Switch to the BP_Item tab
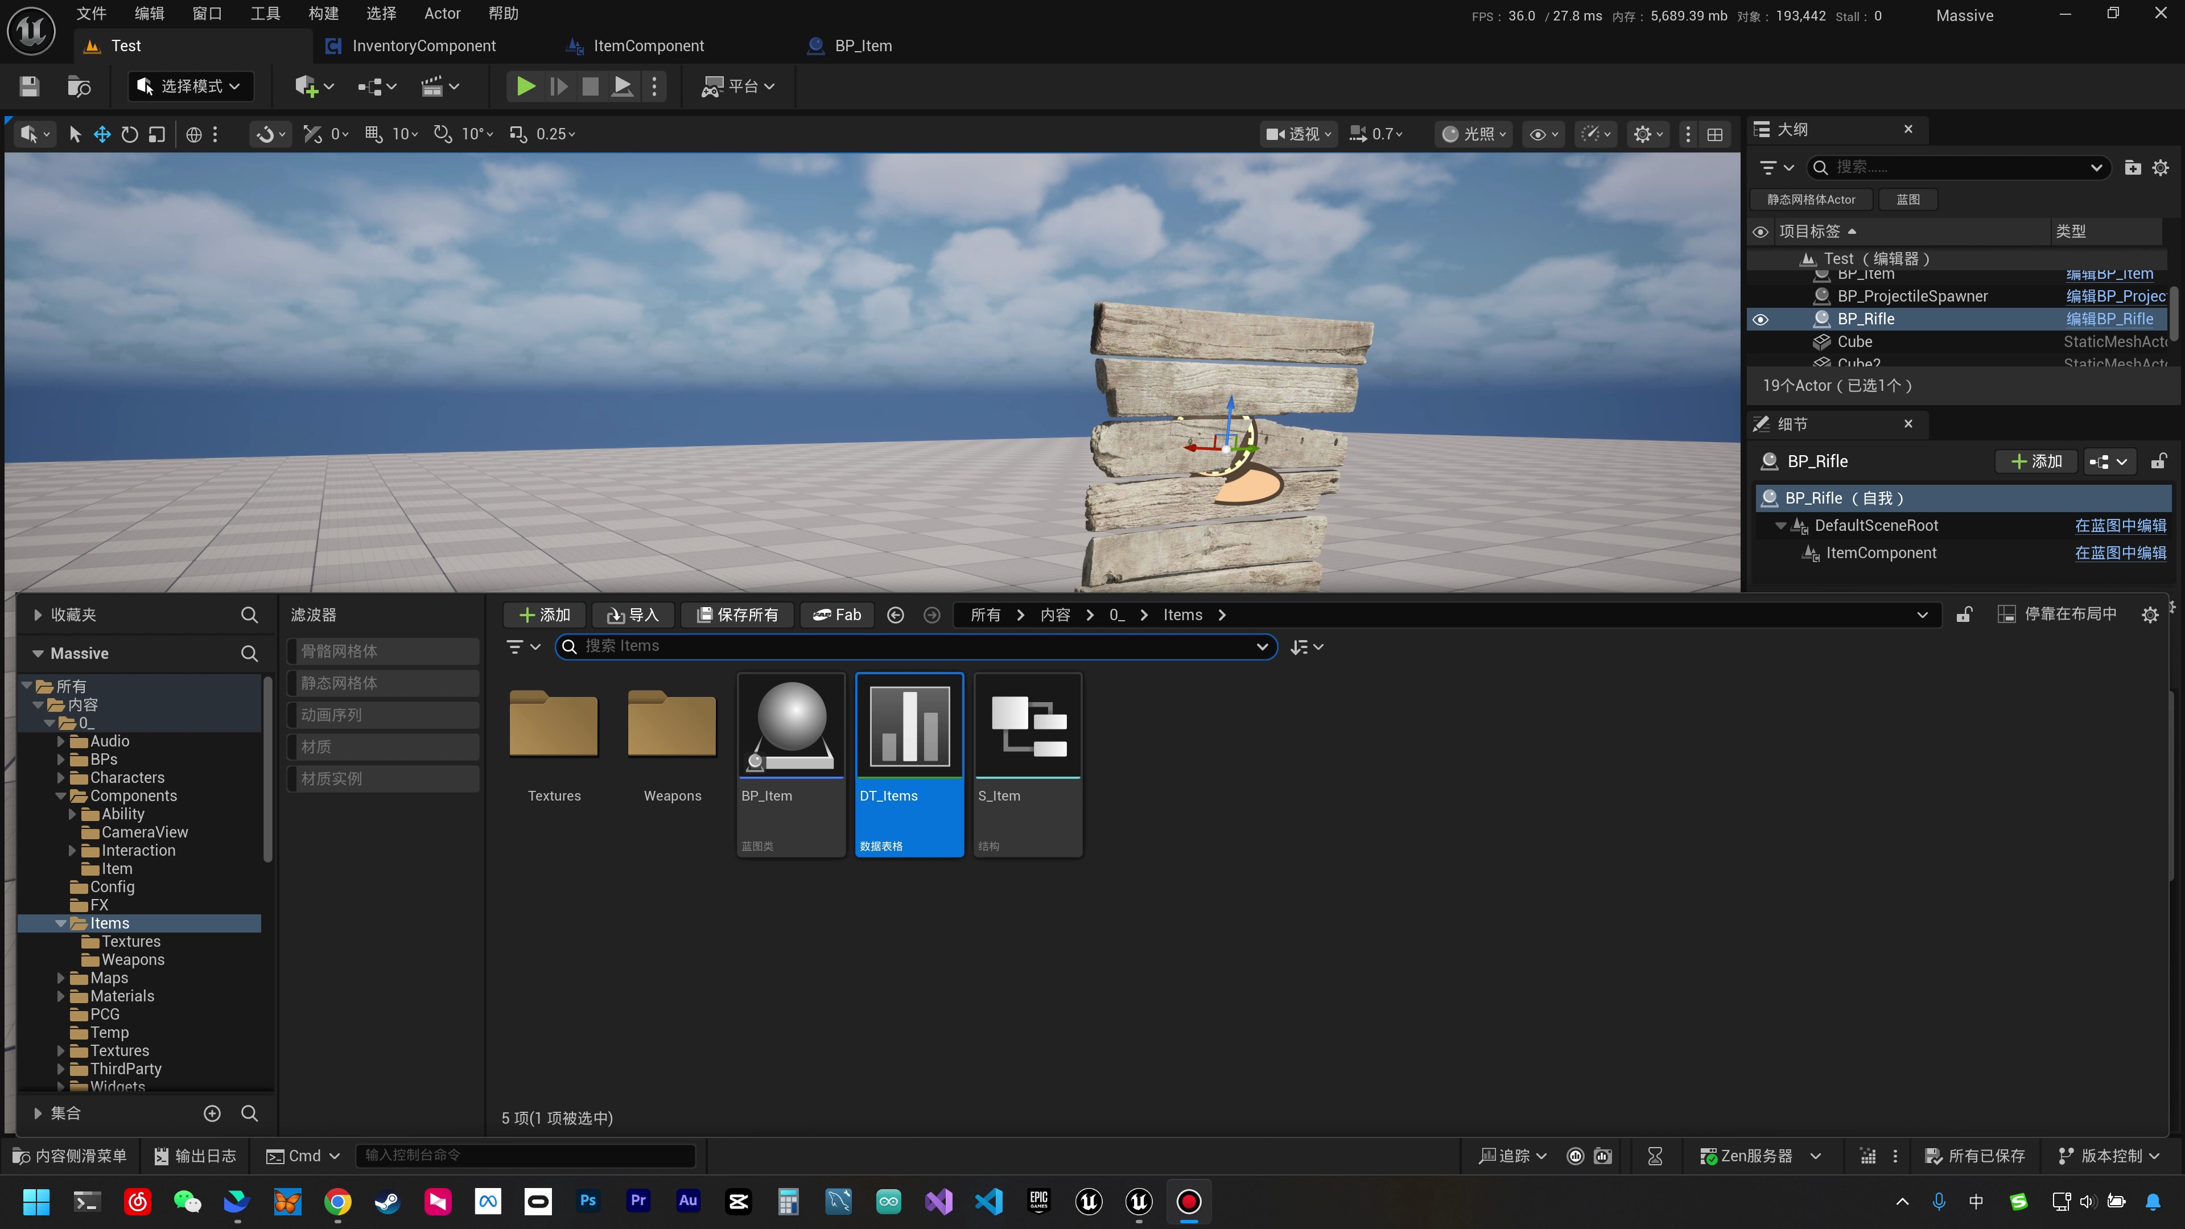The width and height of the screenshot is (2185, 1229). point(863,46)
